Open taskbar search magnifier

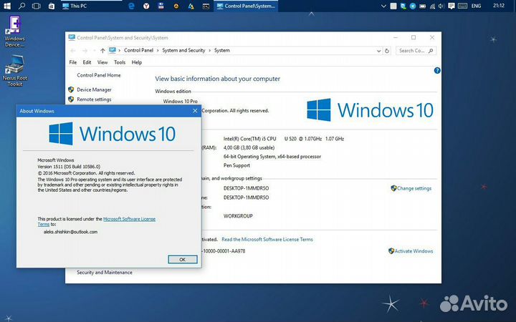(21, 6)
